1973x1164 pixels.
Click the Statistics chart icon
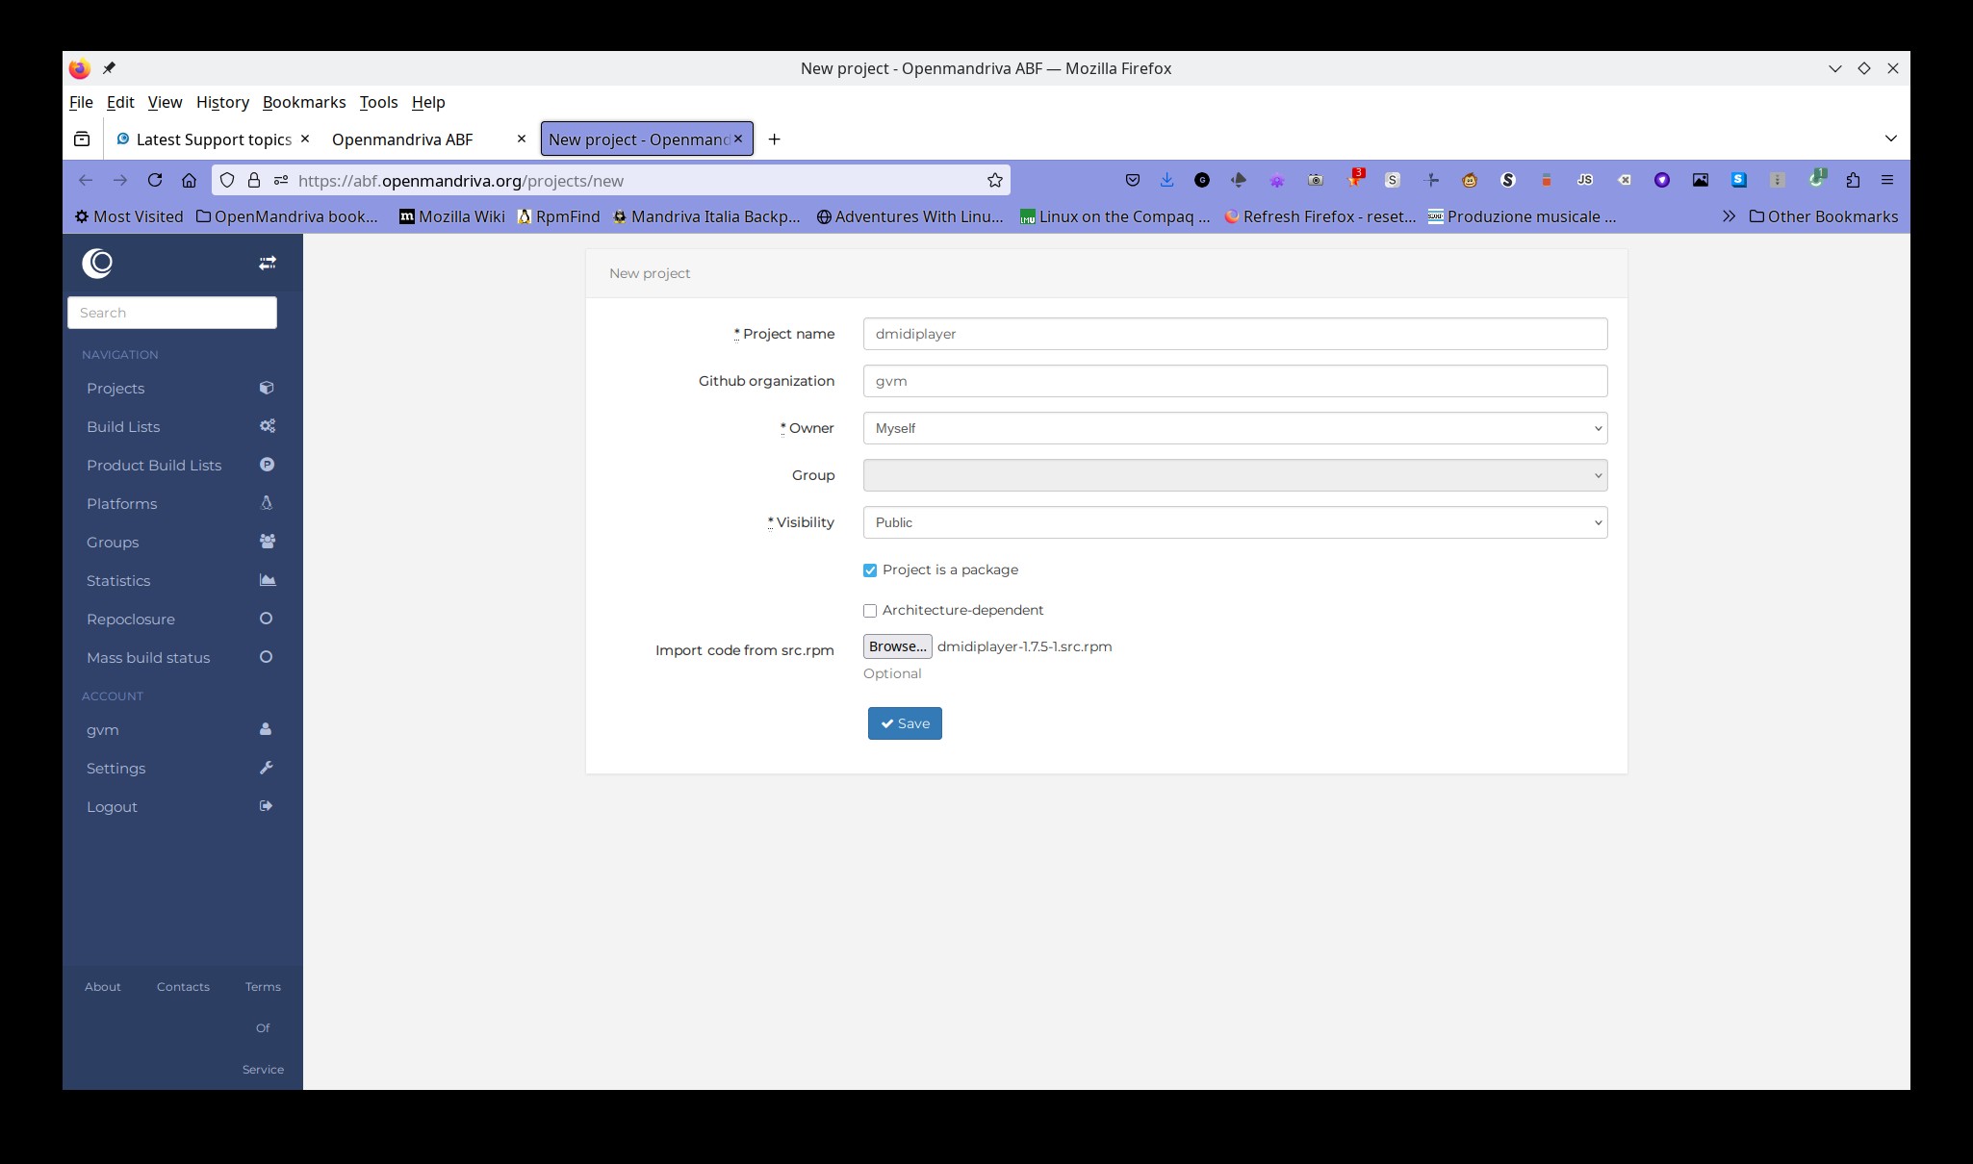(267, 580)
